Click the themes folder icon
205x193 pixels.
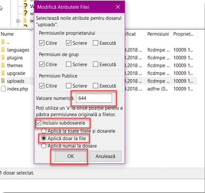pyautogui.click(x=3, y=66)
